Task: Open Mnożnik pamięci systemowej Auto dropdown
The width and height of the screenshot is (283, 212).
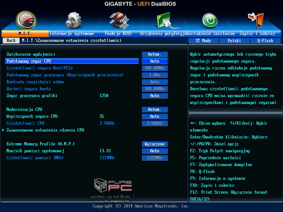Action: click(155, 151)
